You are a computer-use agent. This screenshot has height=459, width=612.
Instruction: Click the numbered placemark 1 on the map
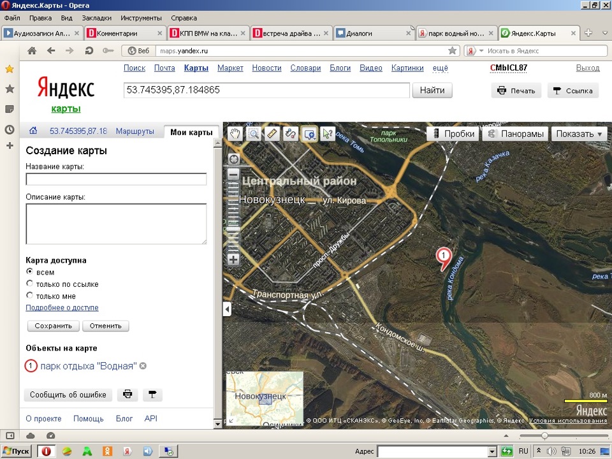click(444, 258)
